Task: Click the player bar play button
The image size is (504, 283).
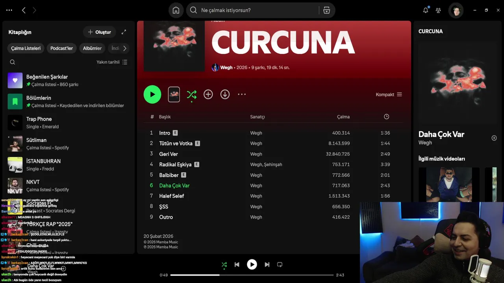Action: pyautogui.click(x=252, y=265)
